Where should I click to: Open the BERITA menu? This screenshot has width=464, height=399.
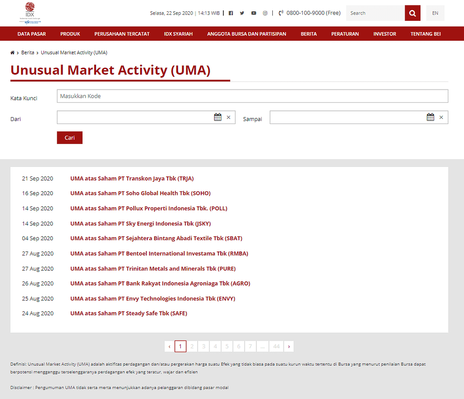coord(309,34)
